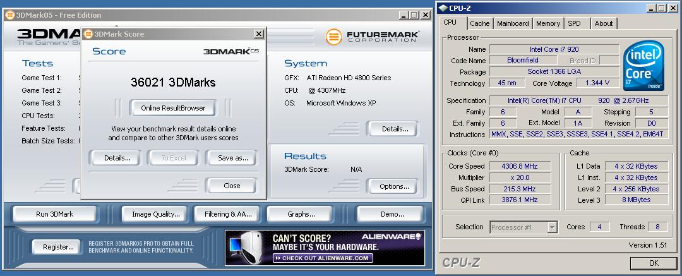The height and width of the screenshot is (276, 682).
Task: Click the Package value Socket 1366 LGA
Action: 554,71
